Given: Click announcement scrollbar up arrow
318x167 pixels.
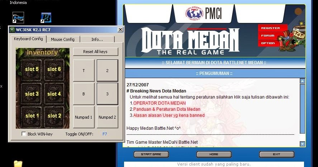Looking at the screenshot, I should (302, 81).
